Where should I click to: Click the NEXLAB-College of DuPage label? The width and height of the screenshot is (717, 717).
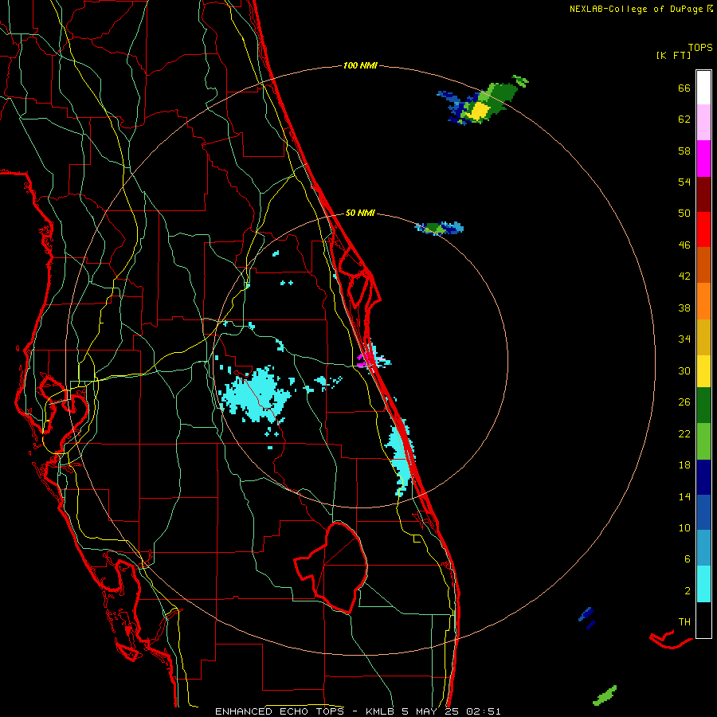coord(641,9)
